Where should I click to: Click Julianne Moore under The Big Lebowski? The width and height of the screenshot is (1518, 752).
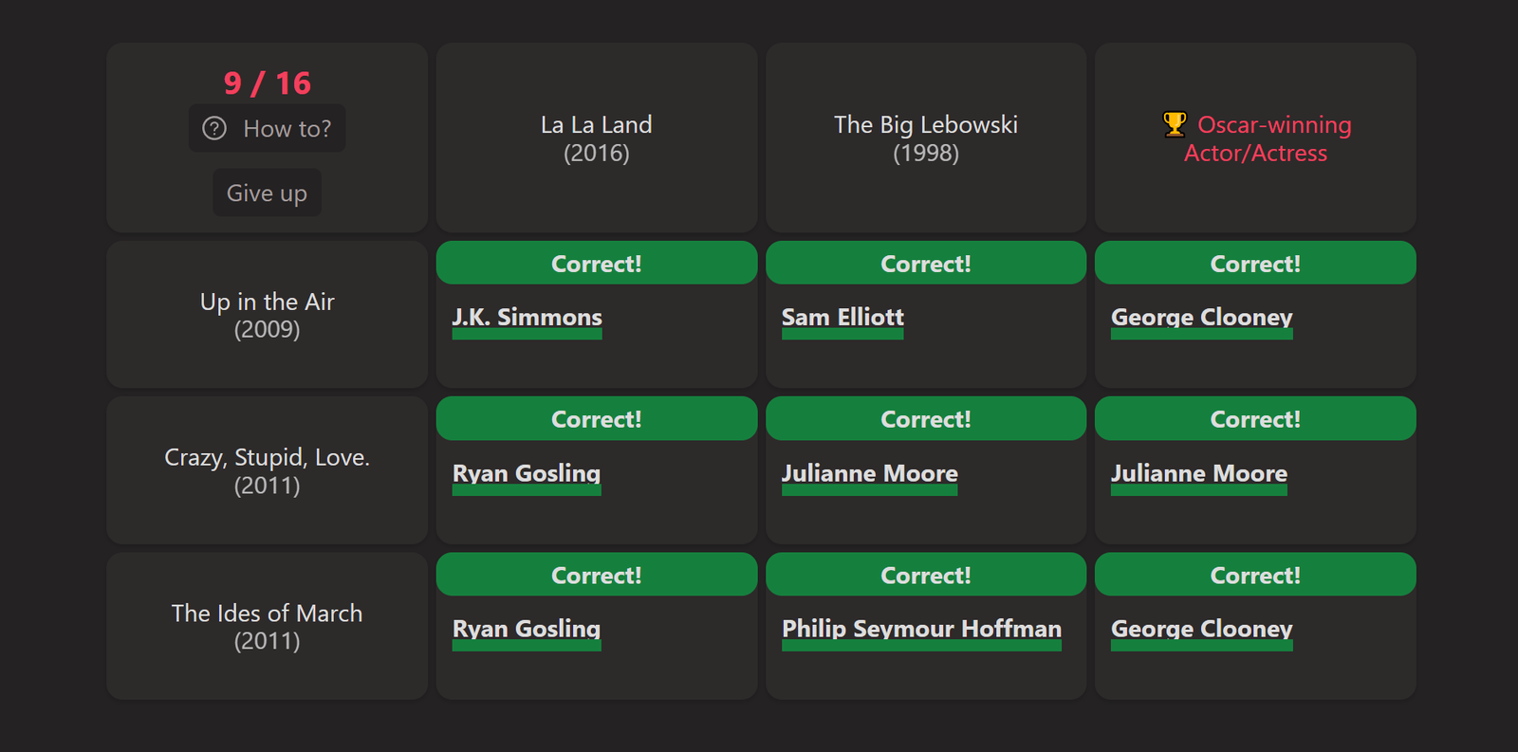pos(870,473)
